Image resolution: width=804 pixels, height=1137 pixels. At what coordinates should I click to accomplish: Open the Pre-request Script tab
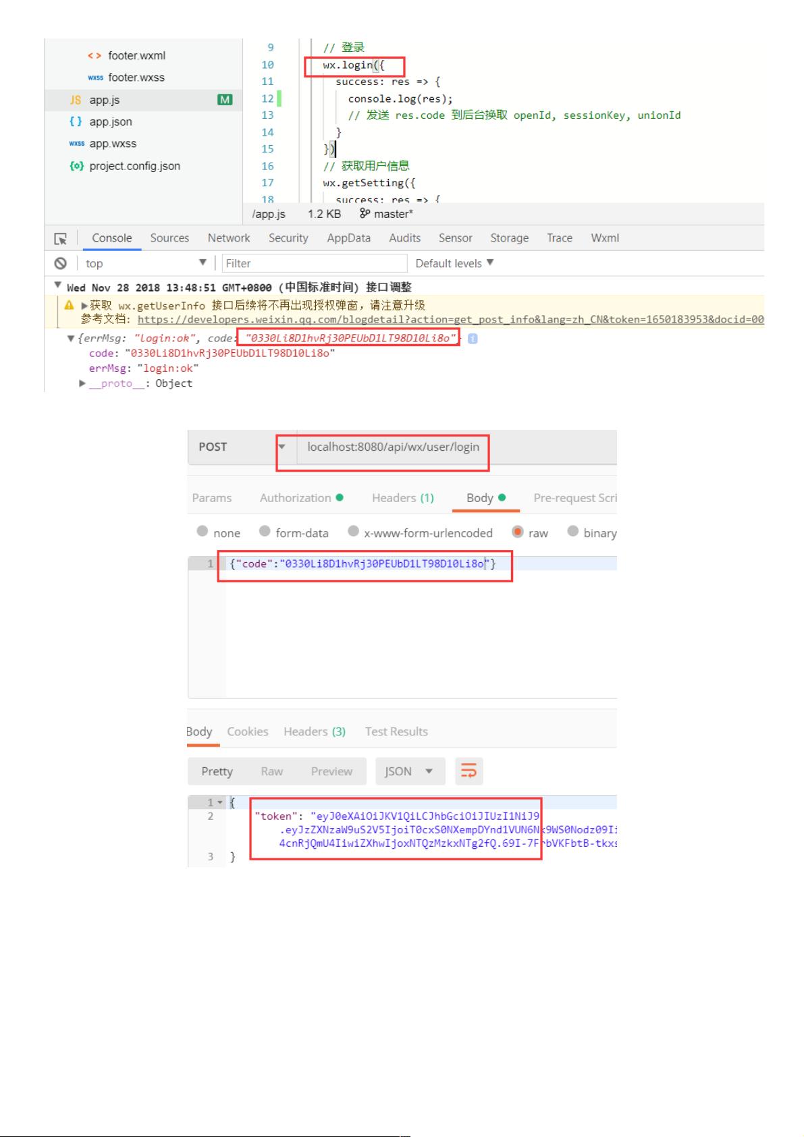pos(575,498)
